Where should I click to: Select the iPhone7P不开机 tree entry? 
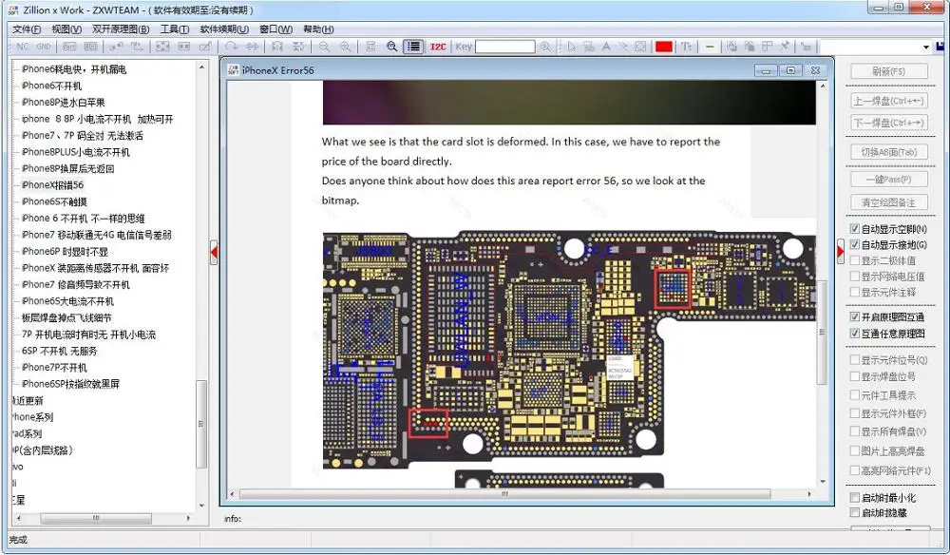(54, 368)
